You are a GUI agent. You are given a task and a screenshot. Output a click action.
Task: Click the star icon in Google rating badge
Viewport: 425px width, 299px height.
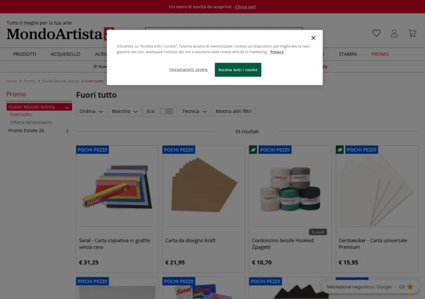click(410, 287)
